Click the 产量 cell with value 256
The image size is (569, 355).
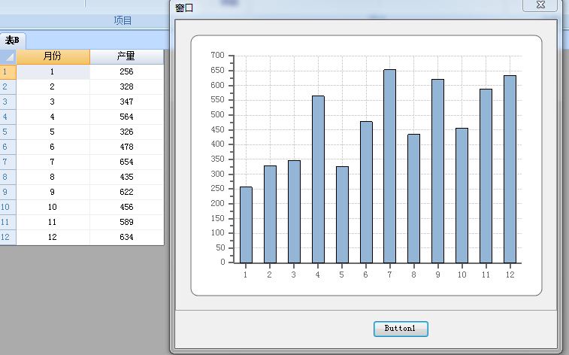(x=126, y=72)
